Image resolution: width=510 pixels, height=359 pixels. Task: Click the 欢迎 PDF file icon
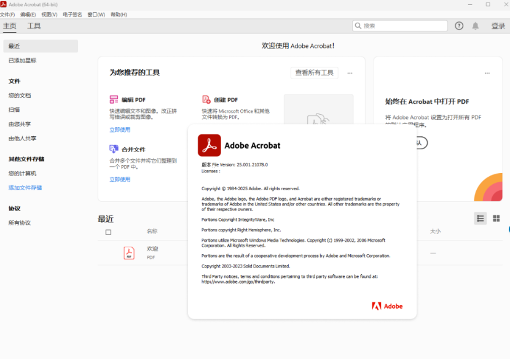click(x=129, y=253)
